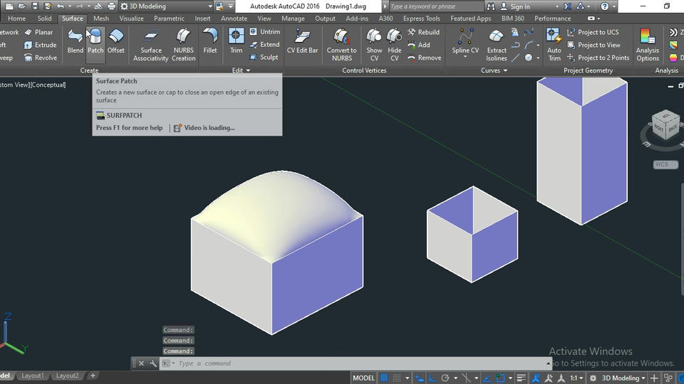The height and width of the screenshot is (384, 684).
Task: Close the command line with the X
Action: tap(141, 363)
